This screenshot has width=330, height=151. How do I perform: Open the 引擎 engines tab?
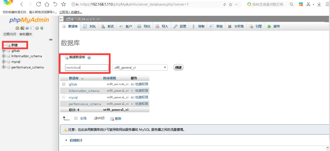click(x=255, y=26)
